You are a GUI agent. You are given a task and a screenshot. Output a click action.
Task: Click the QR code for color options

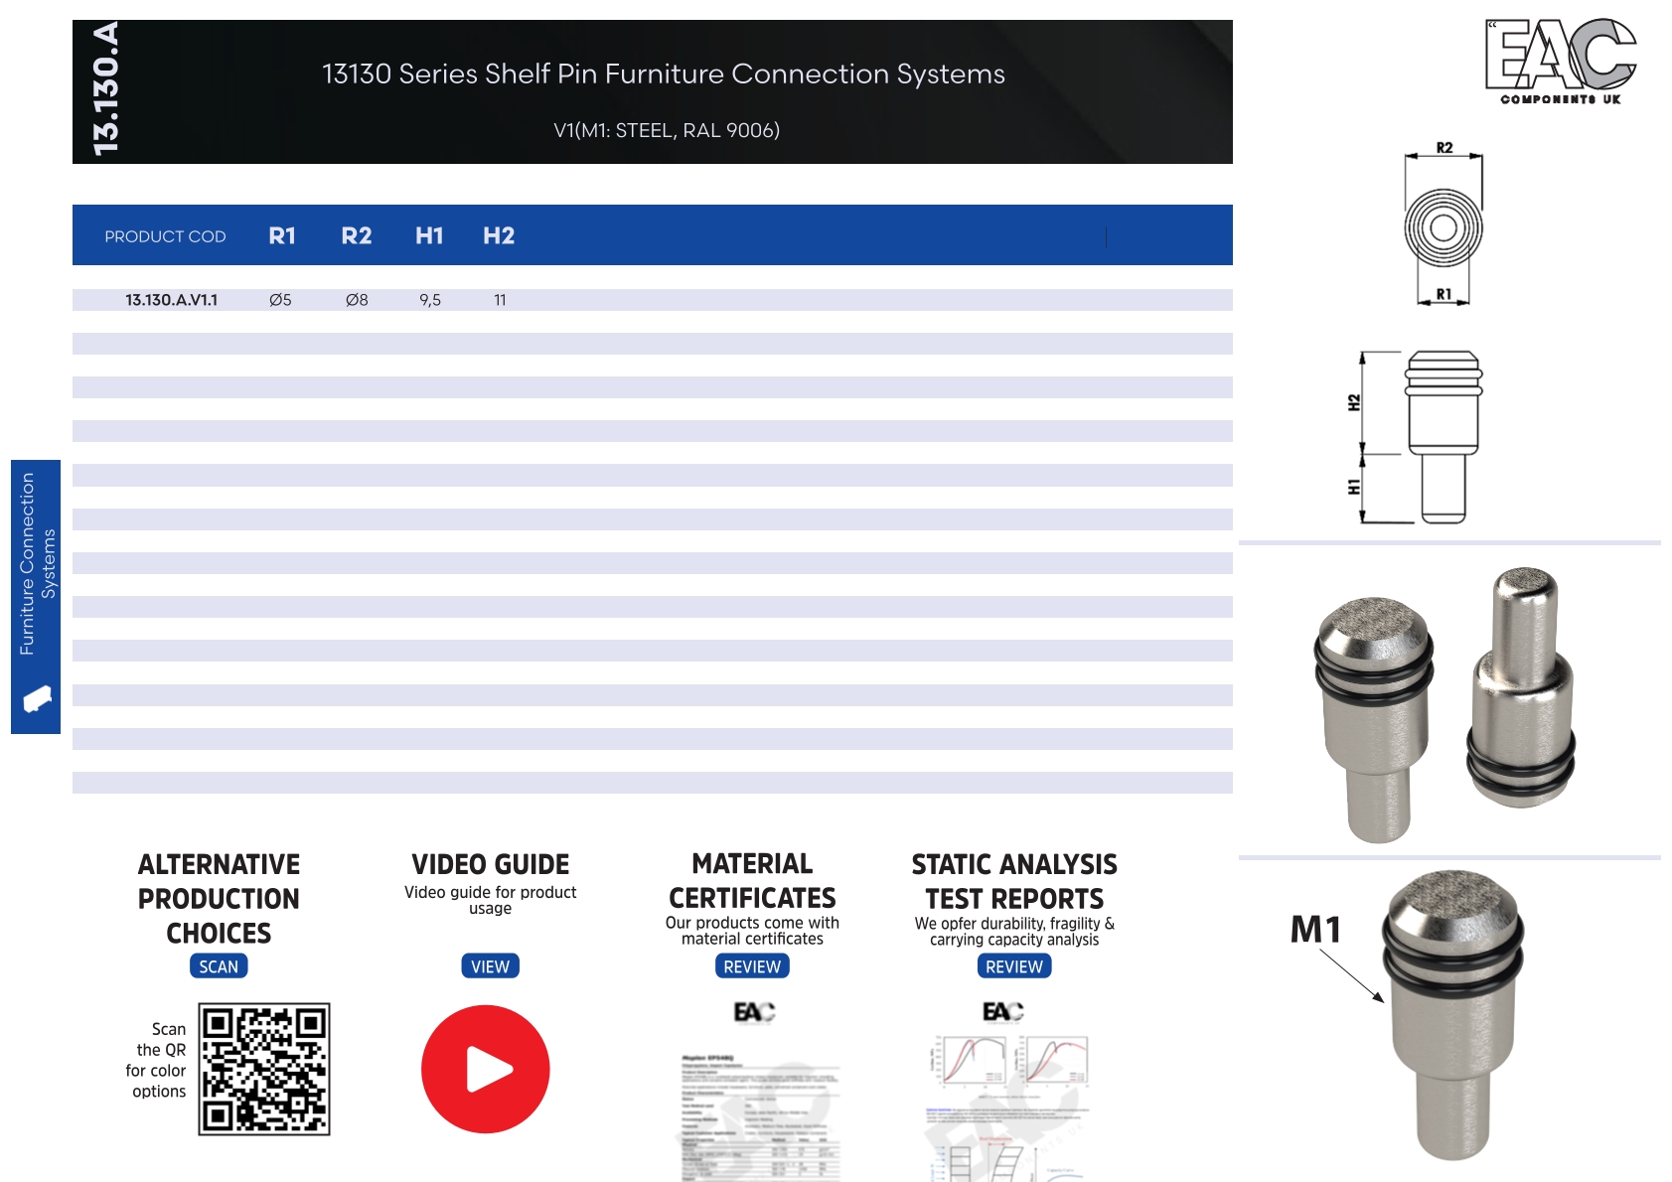pos(264,1069)
